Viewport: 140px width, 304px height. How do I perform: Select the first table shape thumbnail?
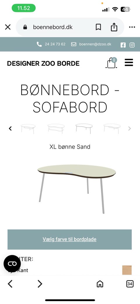[x=28, y=129]
